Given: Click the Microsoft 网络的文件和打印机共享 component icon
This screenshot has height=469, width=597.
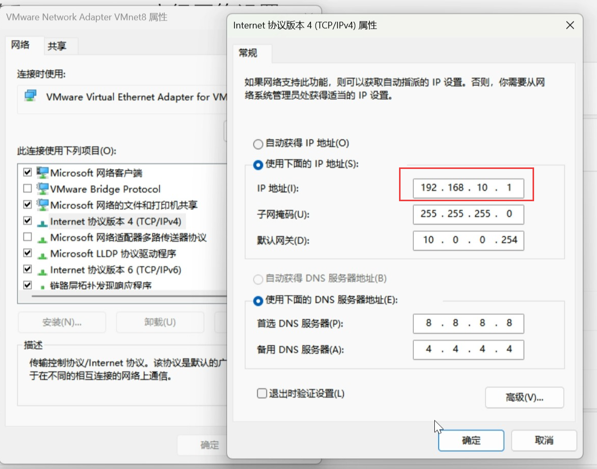Looking at the screenshot, I should 42,205.
